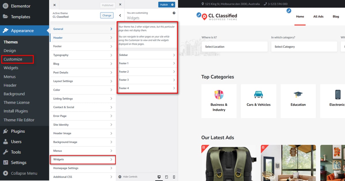Click the Cars & Vehicles car icon

pyautogui.click(x=258, y=95)
